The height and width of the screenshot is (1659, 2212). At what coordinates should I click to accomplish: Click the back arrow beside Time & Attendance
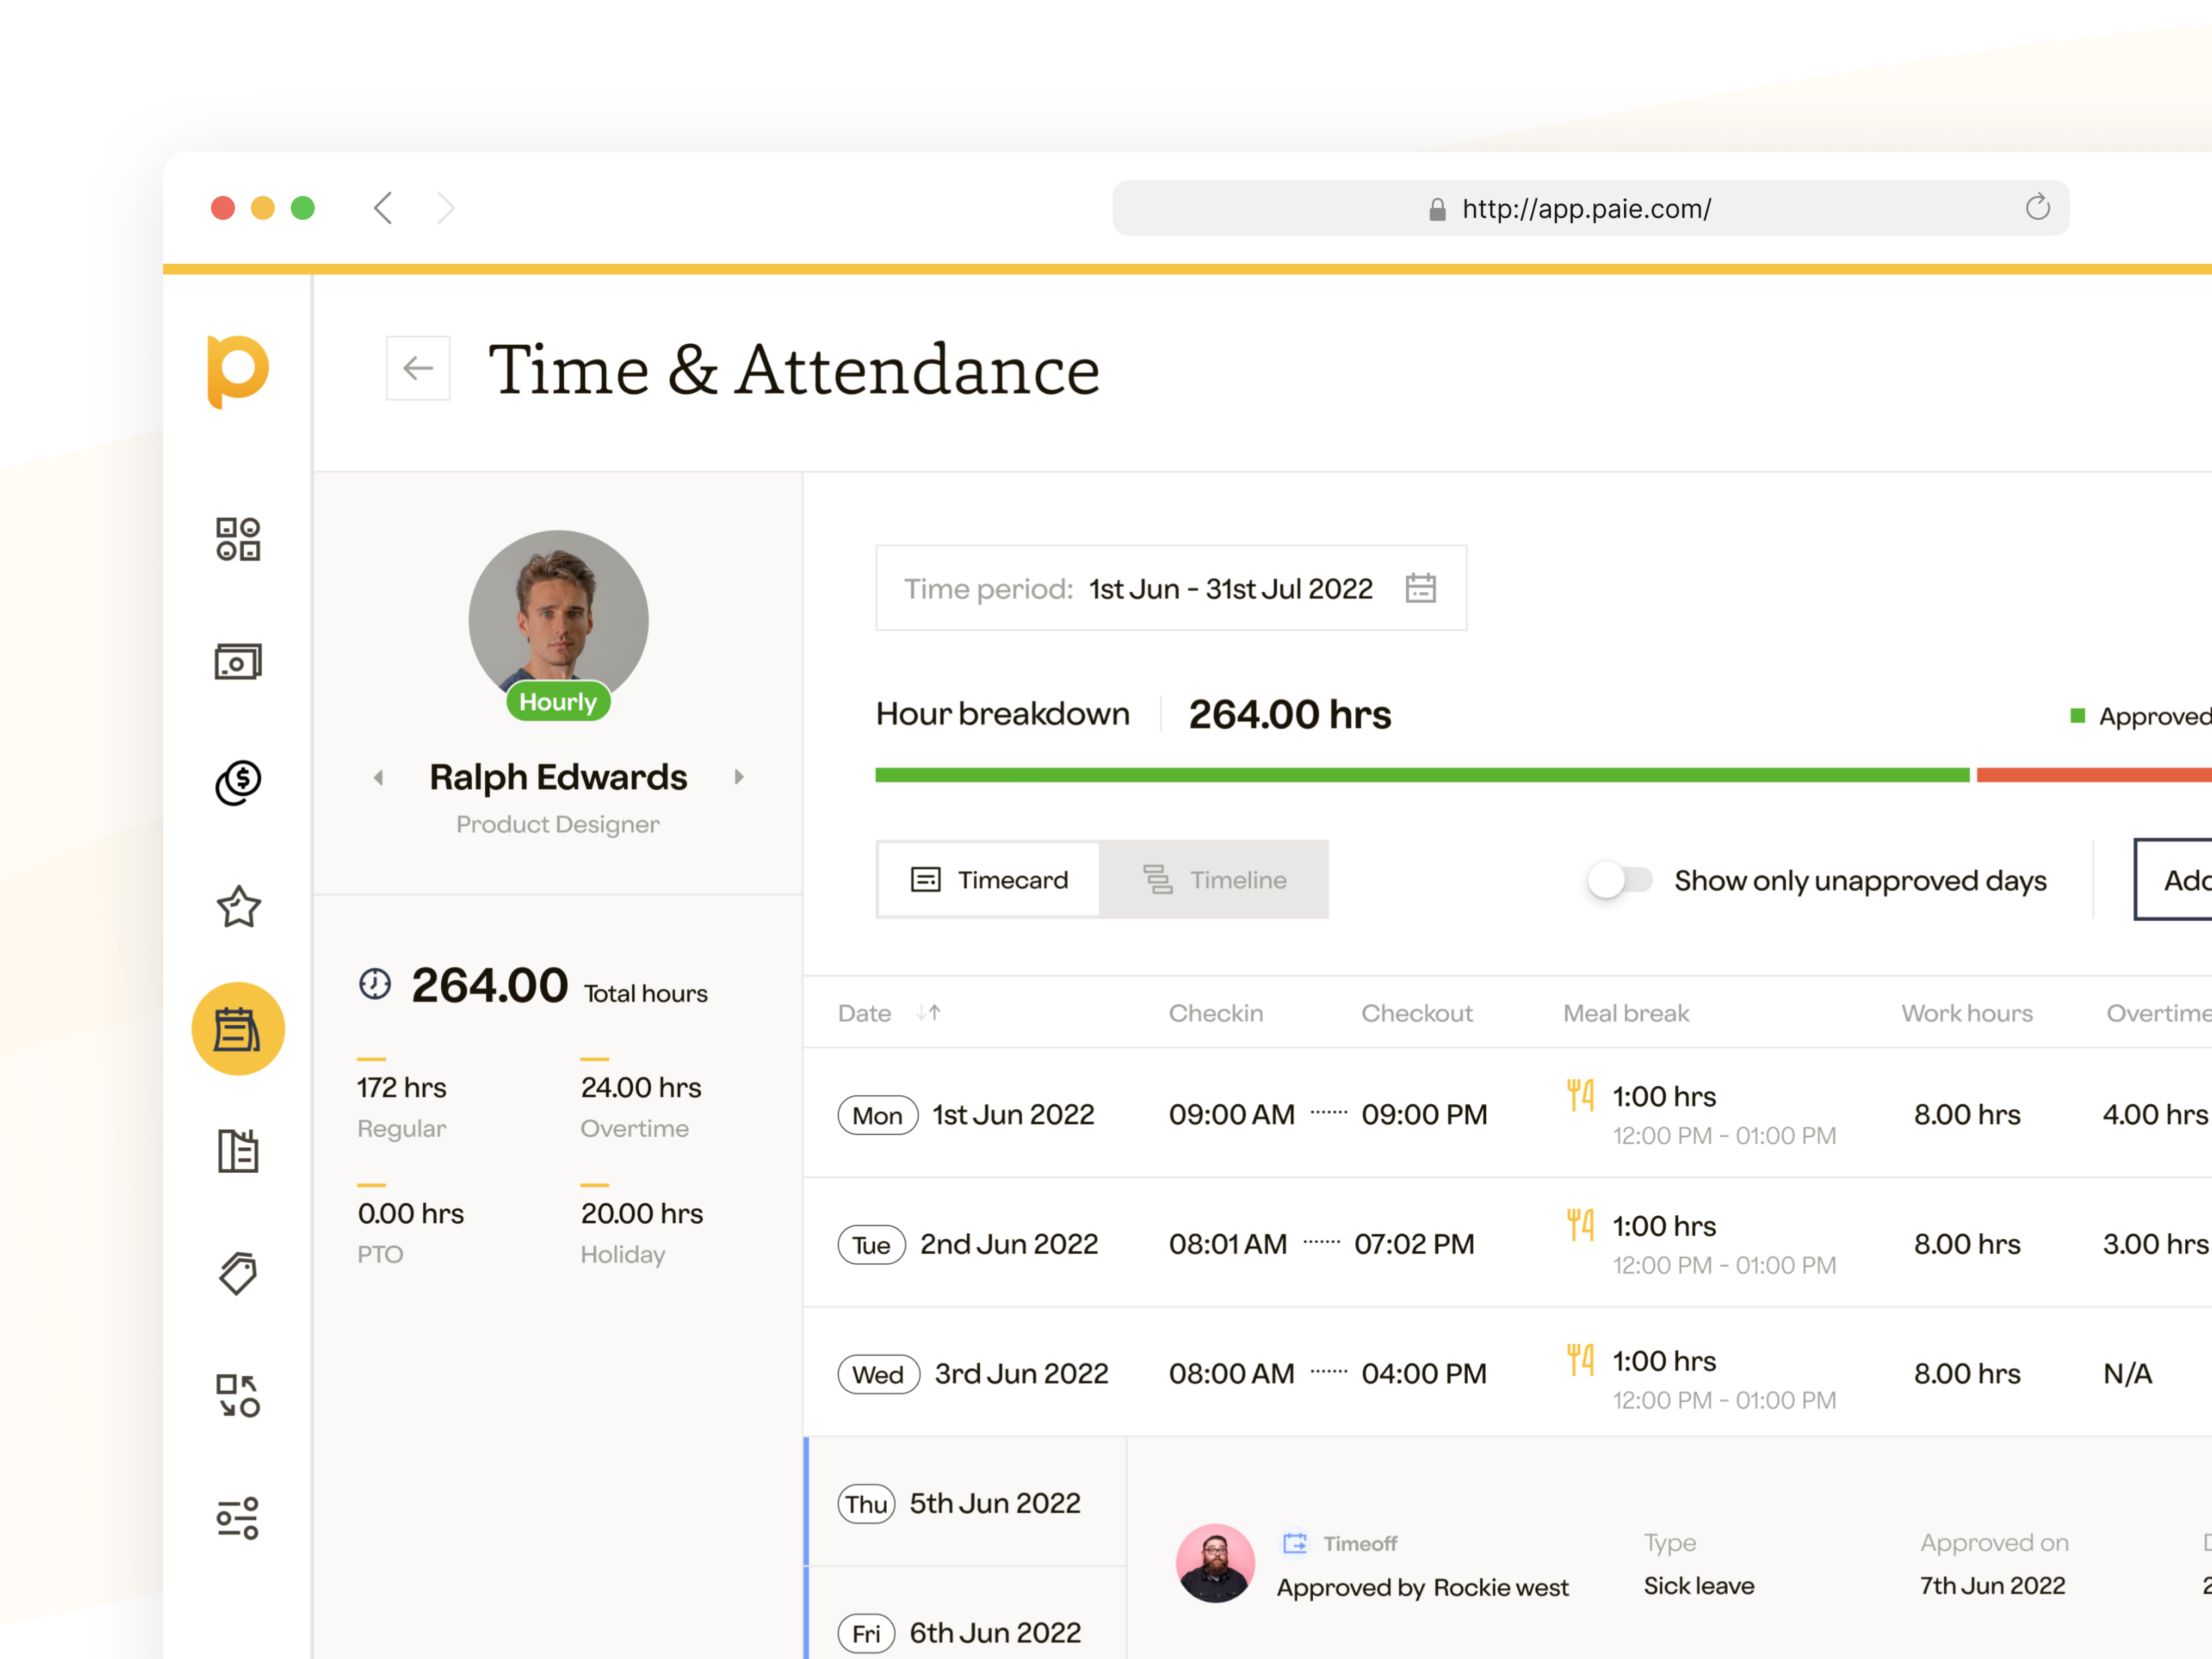pyautogui.click(x=418, y=368)
